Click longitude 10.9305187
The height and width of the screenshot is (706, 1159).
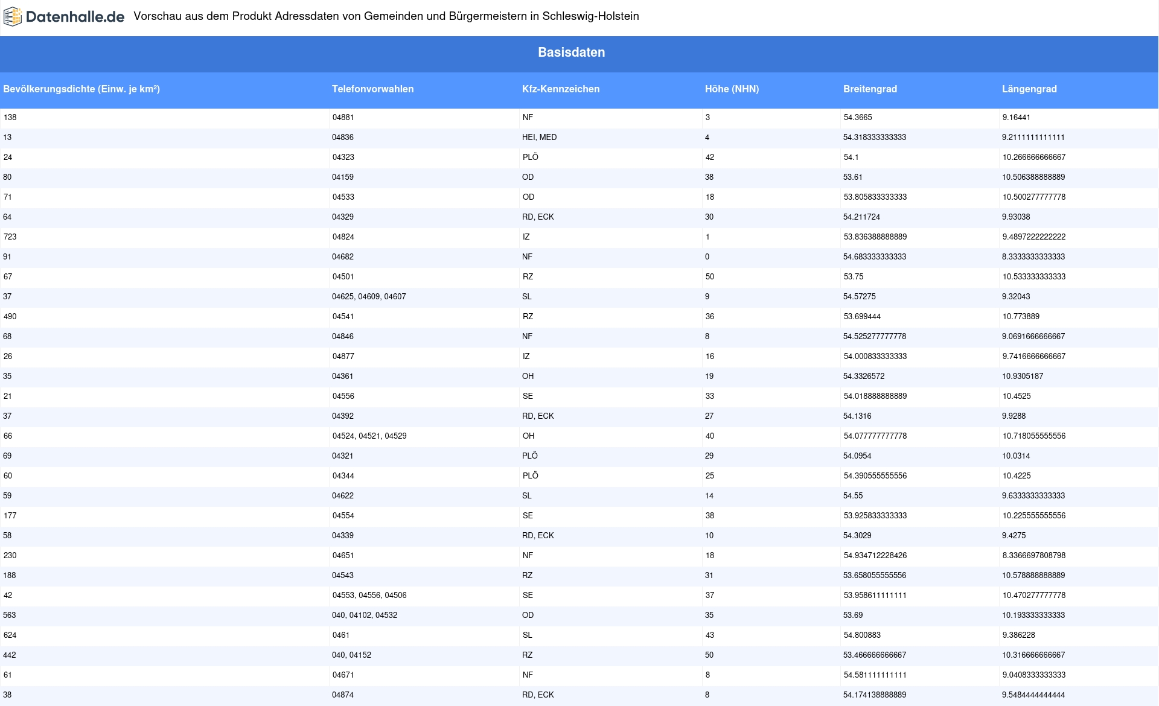(1023, 377)
